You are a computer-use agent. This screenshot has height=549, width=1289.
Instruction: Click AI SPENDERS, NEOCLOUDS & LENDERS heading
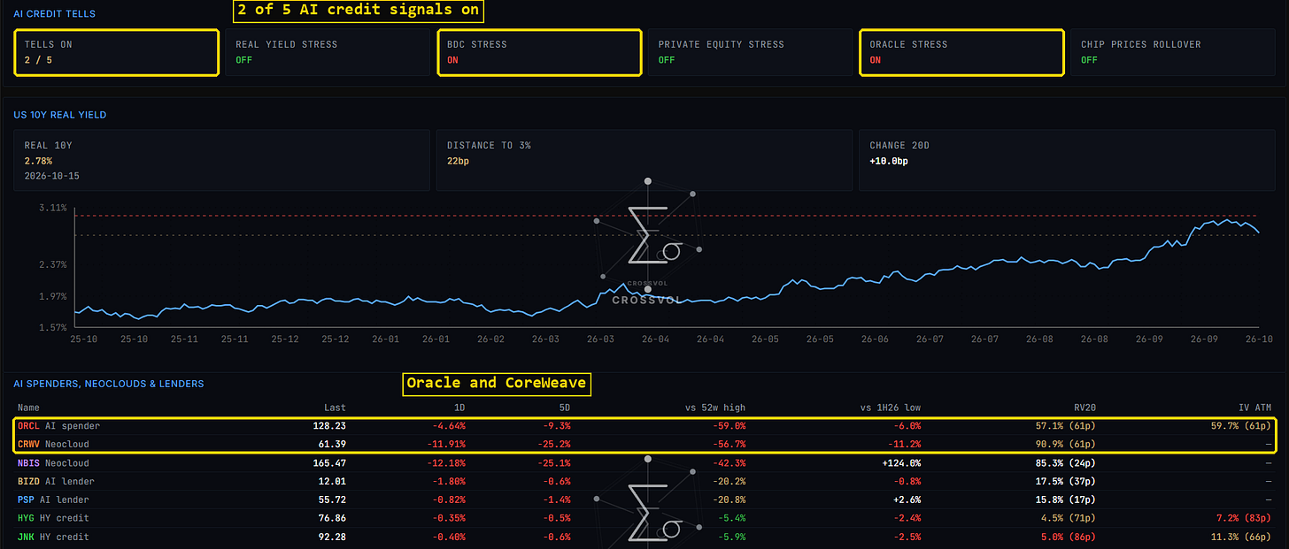(108, 384)
